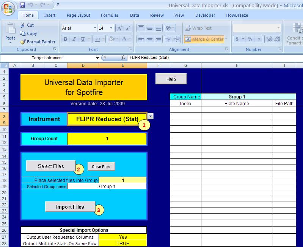Viewport: 303px width, 247px height.
Task: Click the Insert Function fx button
Action: (123, 58)
